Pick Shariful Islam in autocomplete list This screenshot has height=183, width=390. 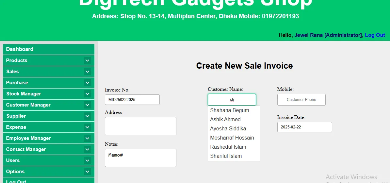(x=226, y=156)
